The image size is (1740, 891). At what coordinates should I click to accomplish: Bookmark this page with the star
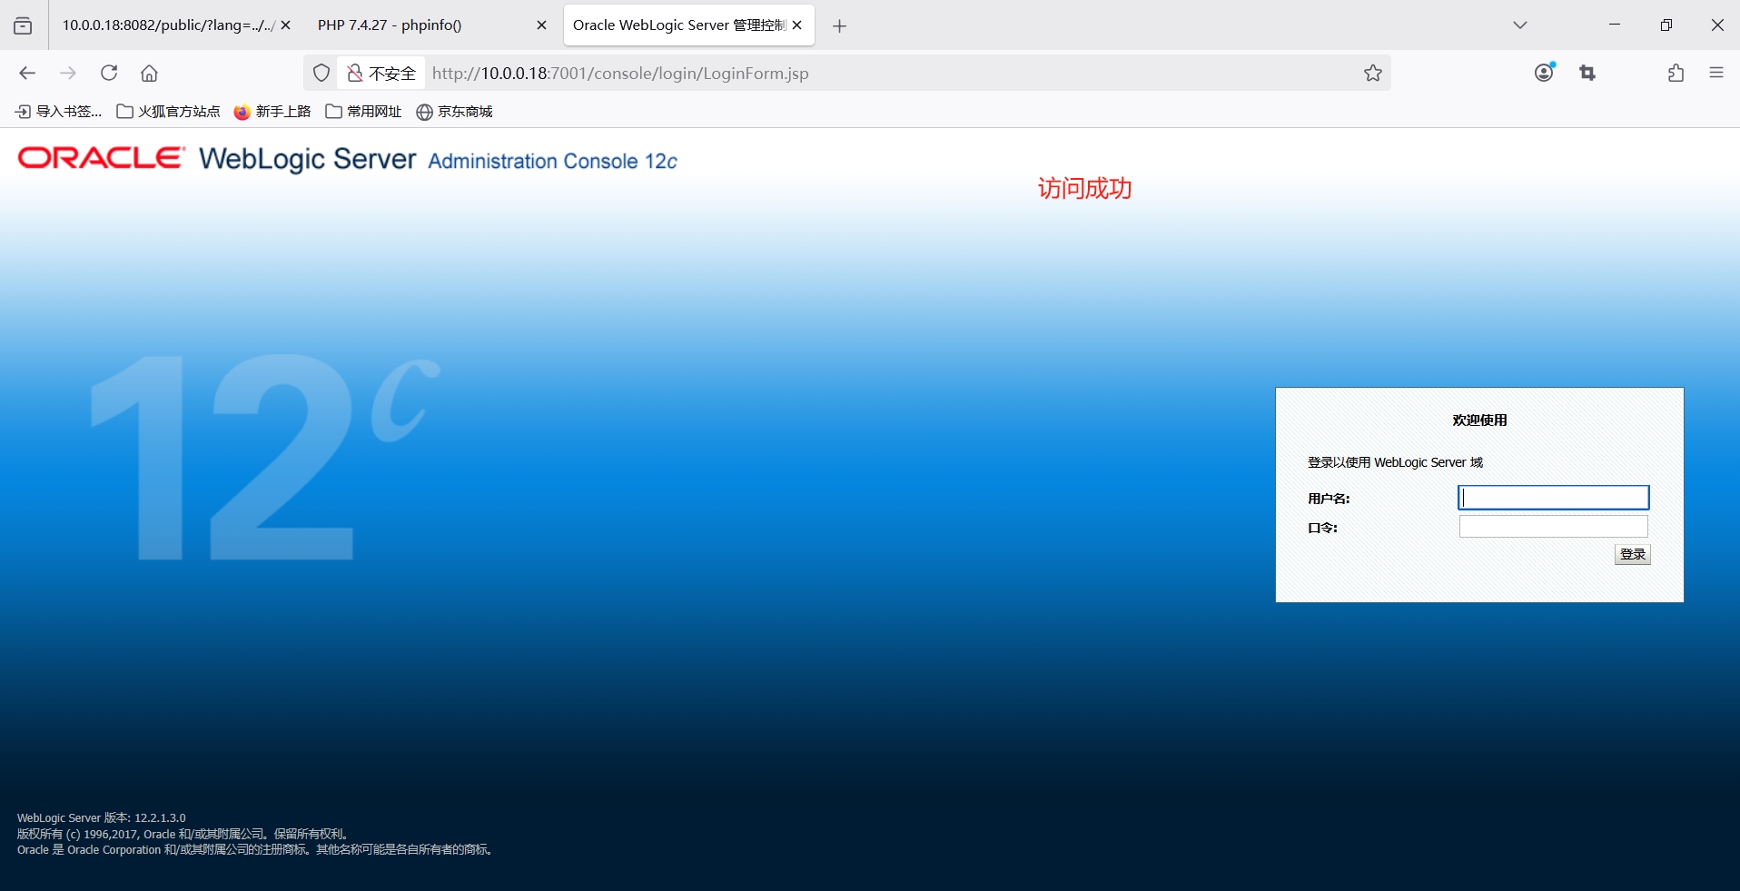point(1373,73)
